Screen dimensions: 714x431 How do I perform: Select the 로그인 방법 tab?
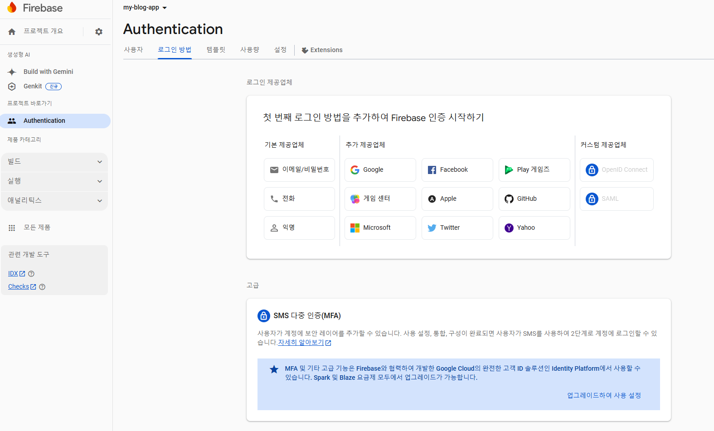pos(175,50)
